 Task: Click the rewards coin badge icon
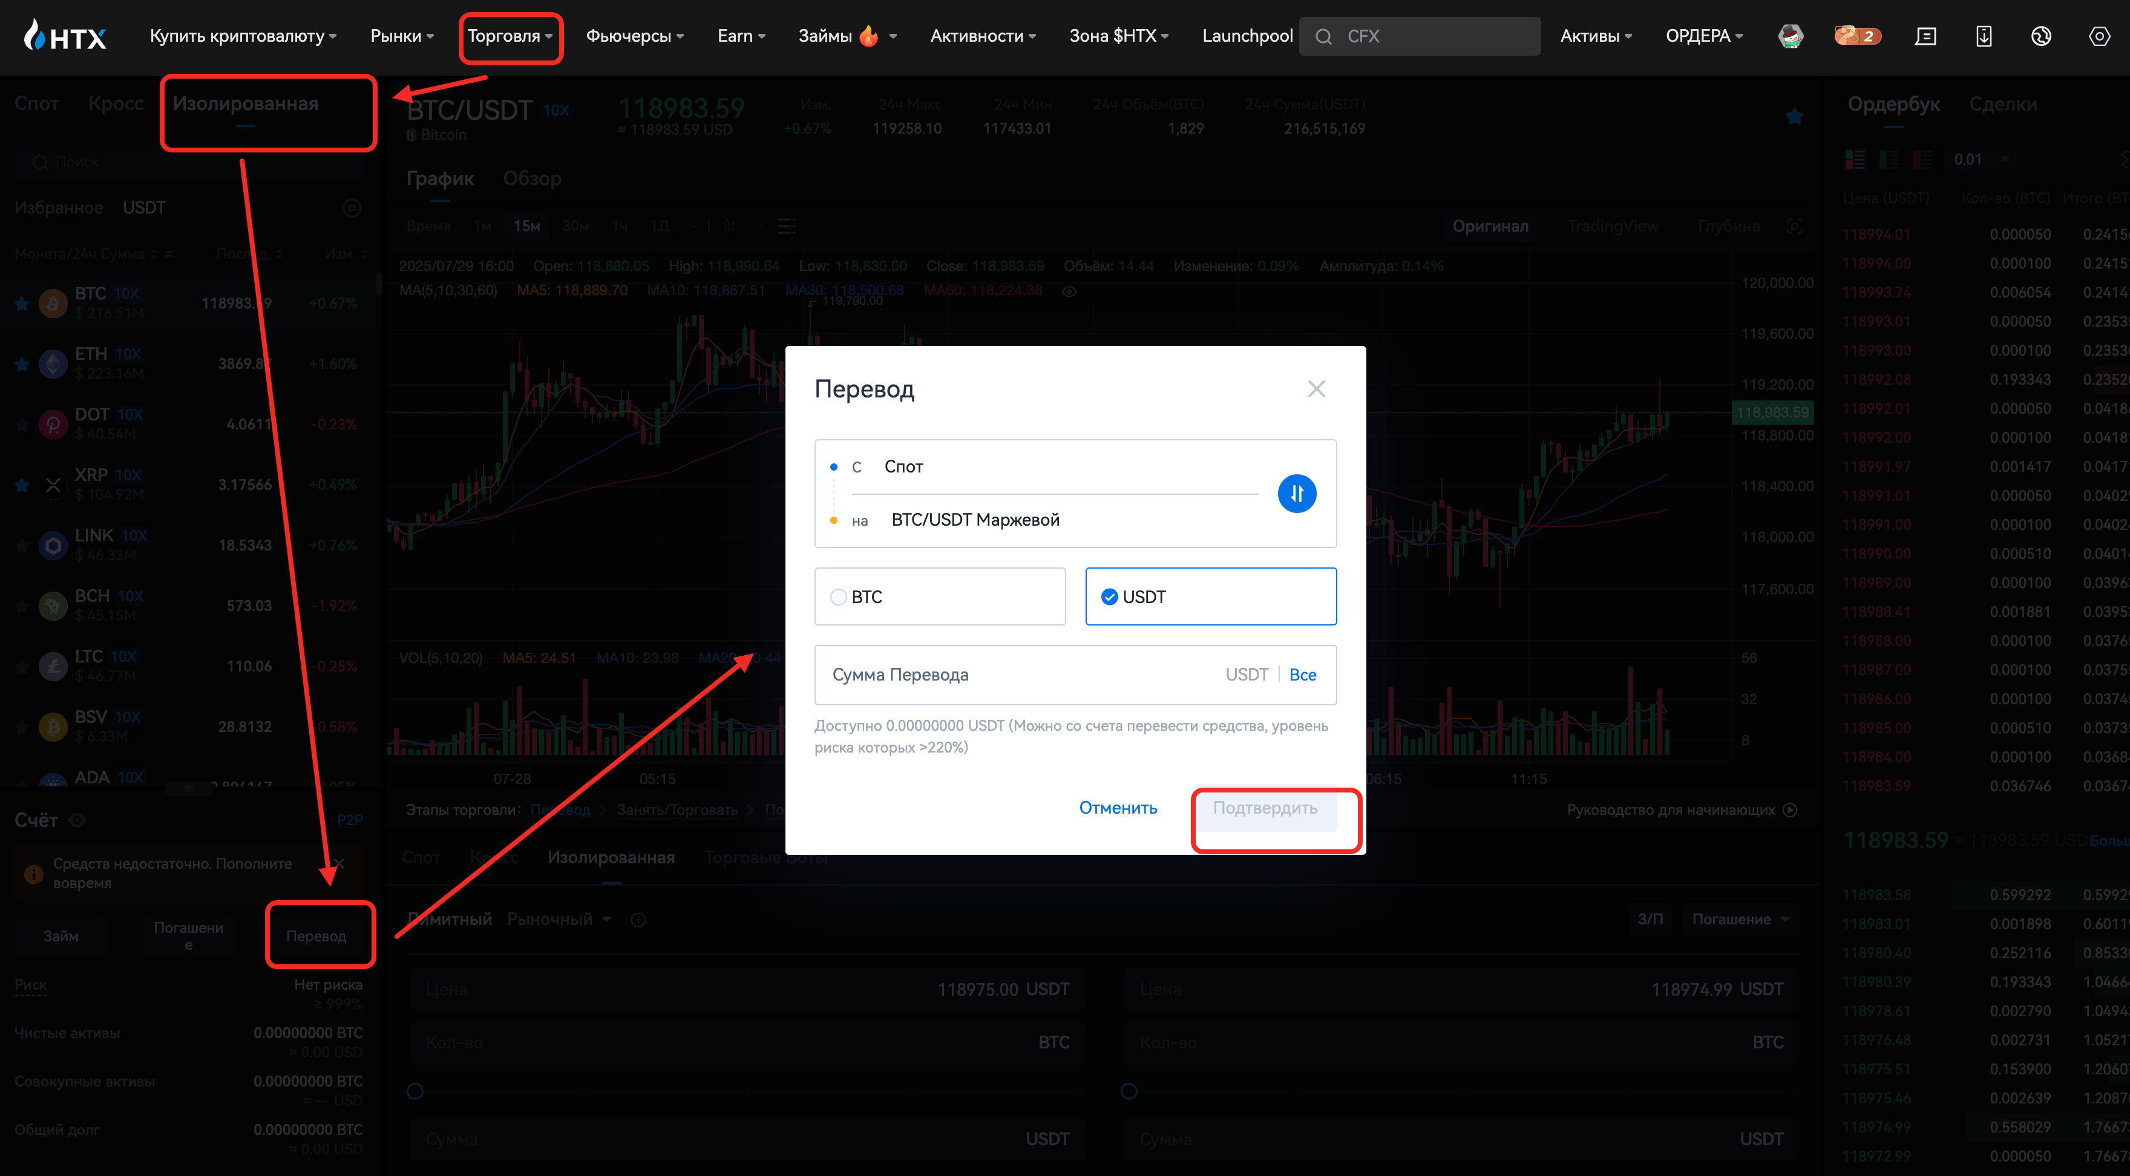pyautogui.click(x=1856, y=36)
